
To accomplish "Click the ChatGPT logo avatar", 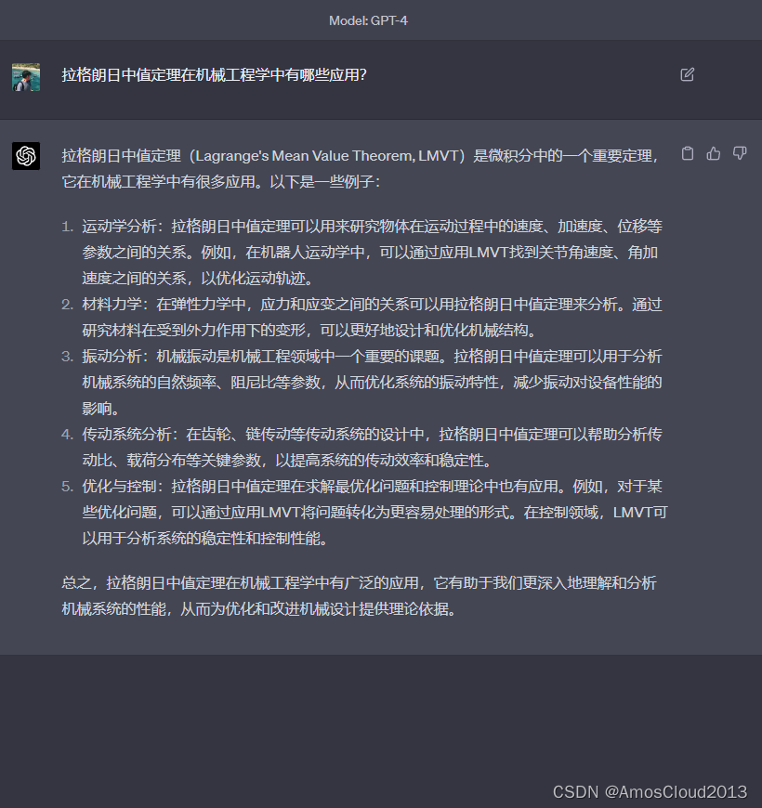I will pyautogui.click(x=26, y=156).
